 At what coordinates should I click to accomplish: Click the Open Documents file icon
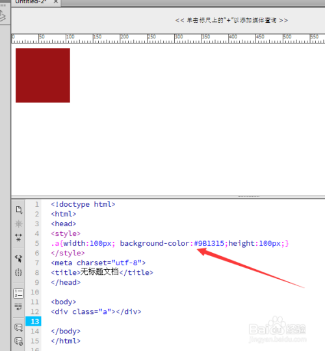coord(19,210)
